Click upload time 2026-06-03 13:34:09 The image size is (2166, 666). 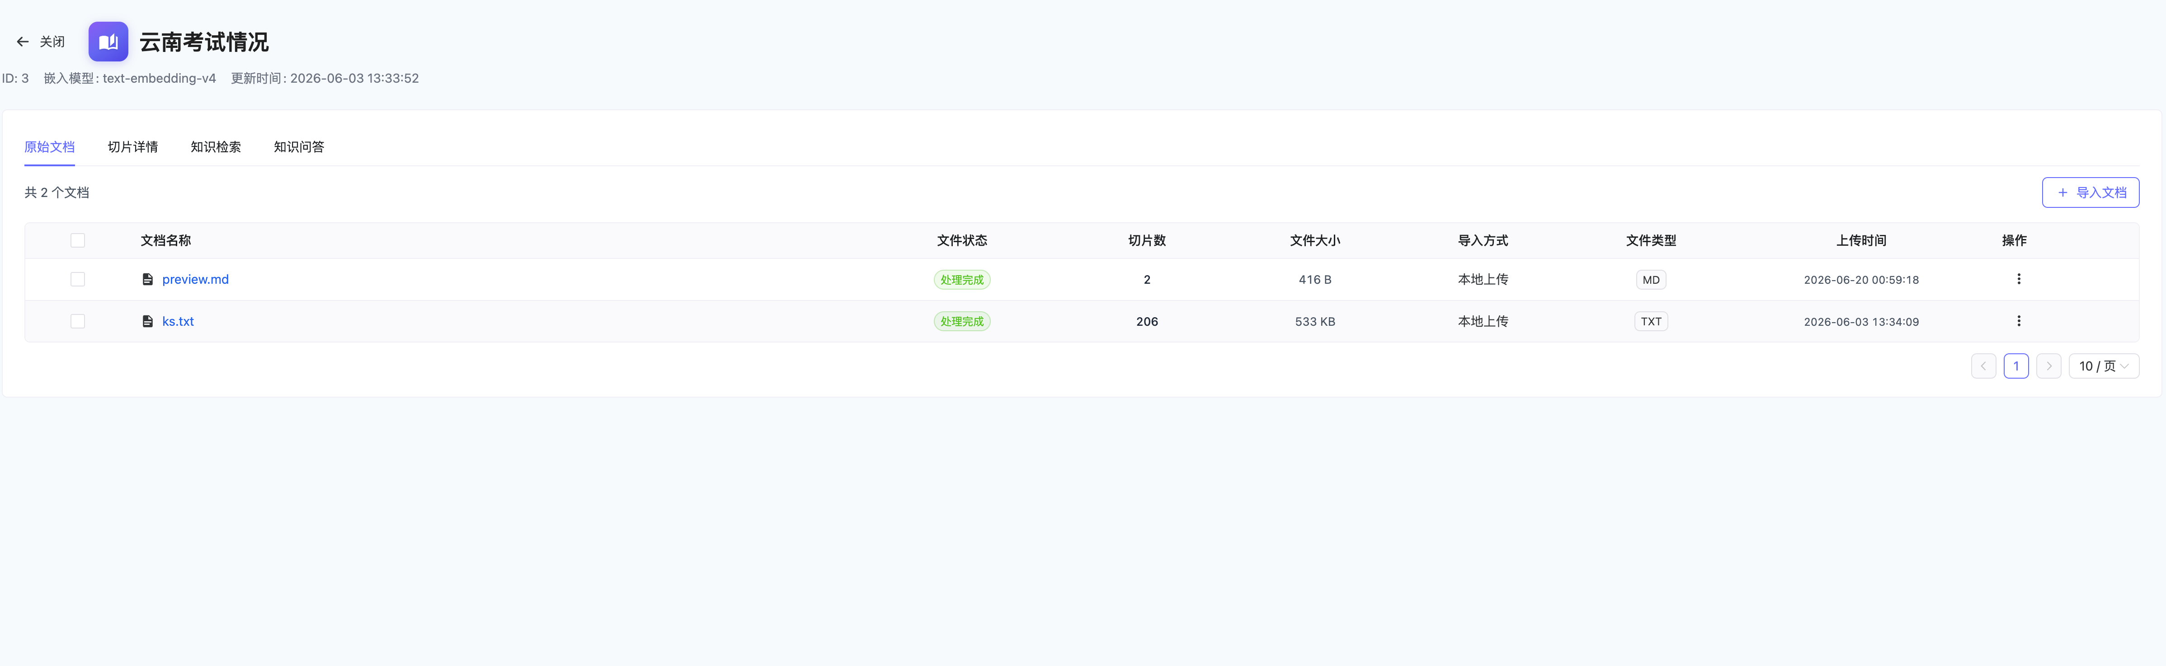1861,321
